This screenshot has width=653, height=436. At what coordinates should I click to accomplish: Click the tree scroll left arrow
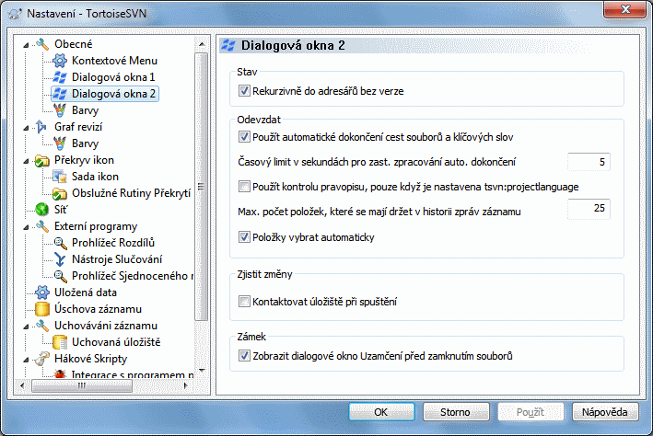22,385
